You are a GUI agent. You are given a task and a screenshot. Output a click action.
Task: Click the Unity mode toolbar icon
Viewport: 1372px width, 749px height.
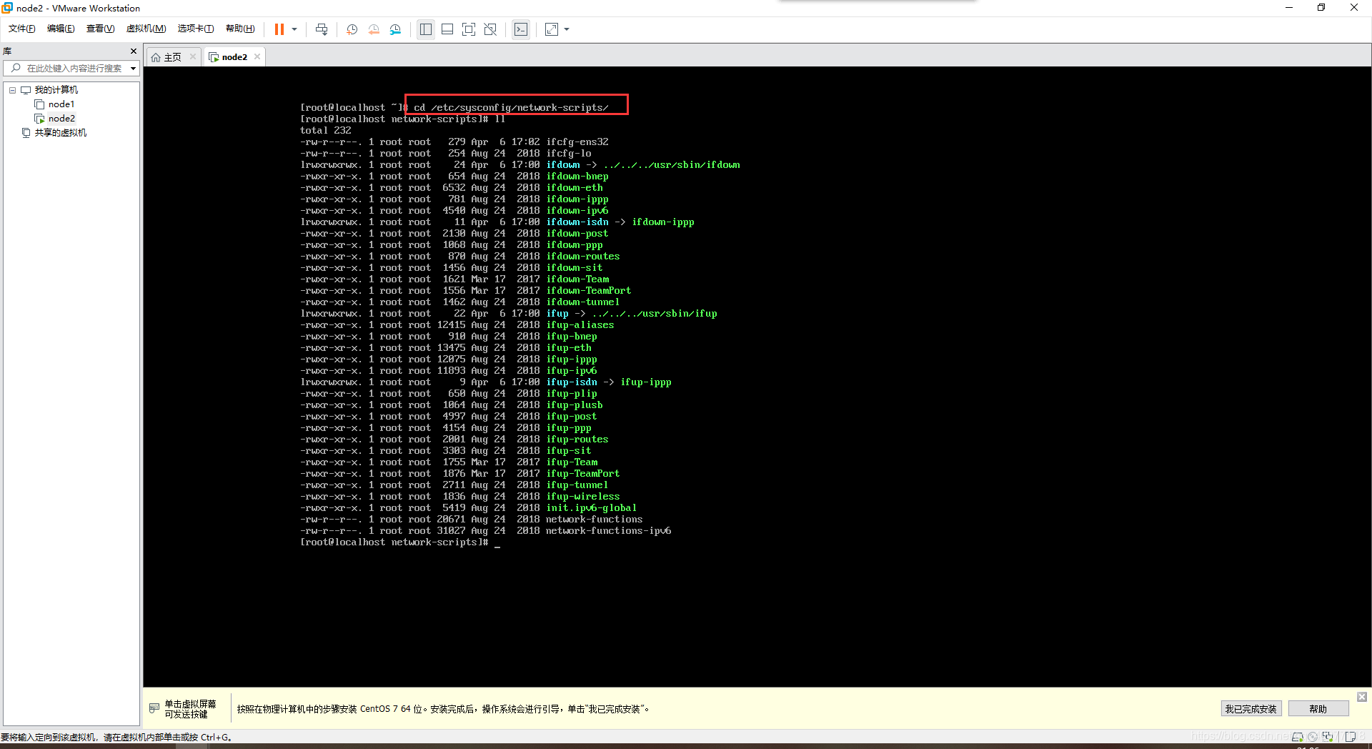coord(490,29)
